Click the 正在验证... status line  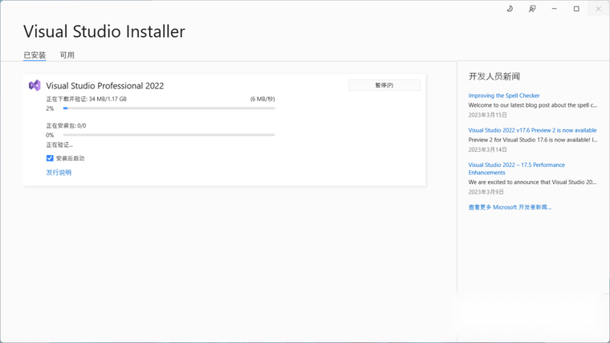click(x=59, y=145)
